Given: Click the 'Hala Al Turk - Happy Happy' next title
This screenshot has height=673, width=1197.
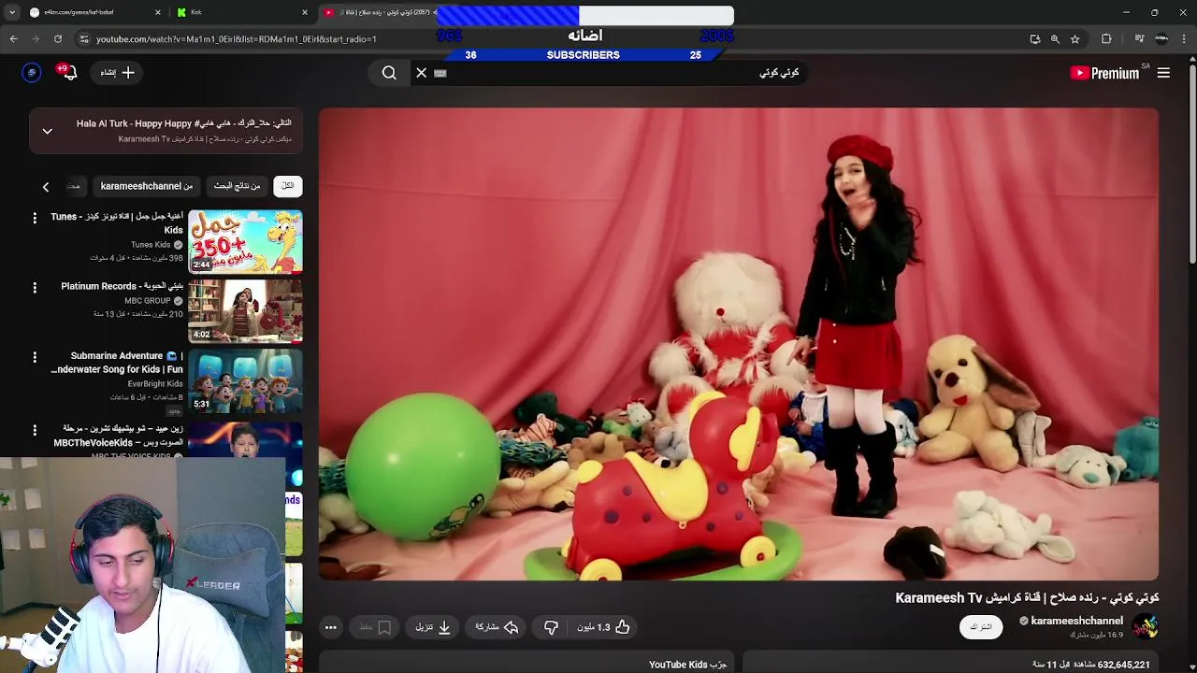Looking at the screenshot, I should click(x=183, y=123).
